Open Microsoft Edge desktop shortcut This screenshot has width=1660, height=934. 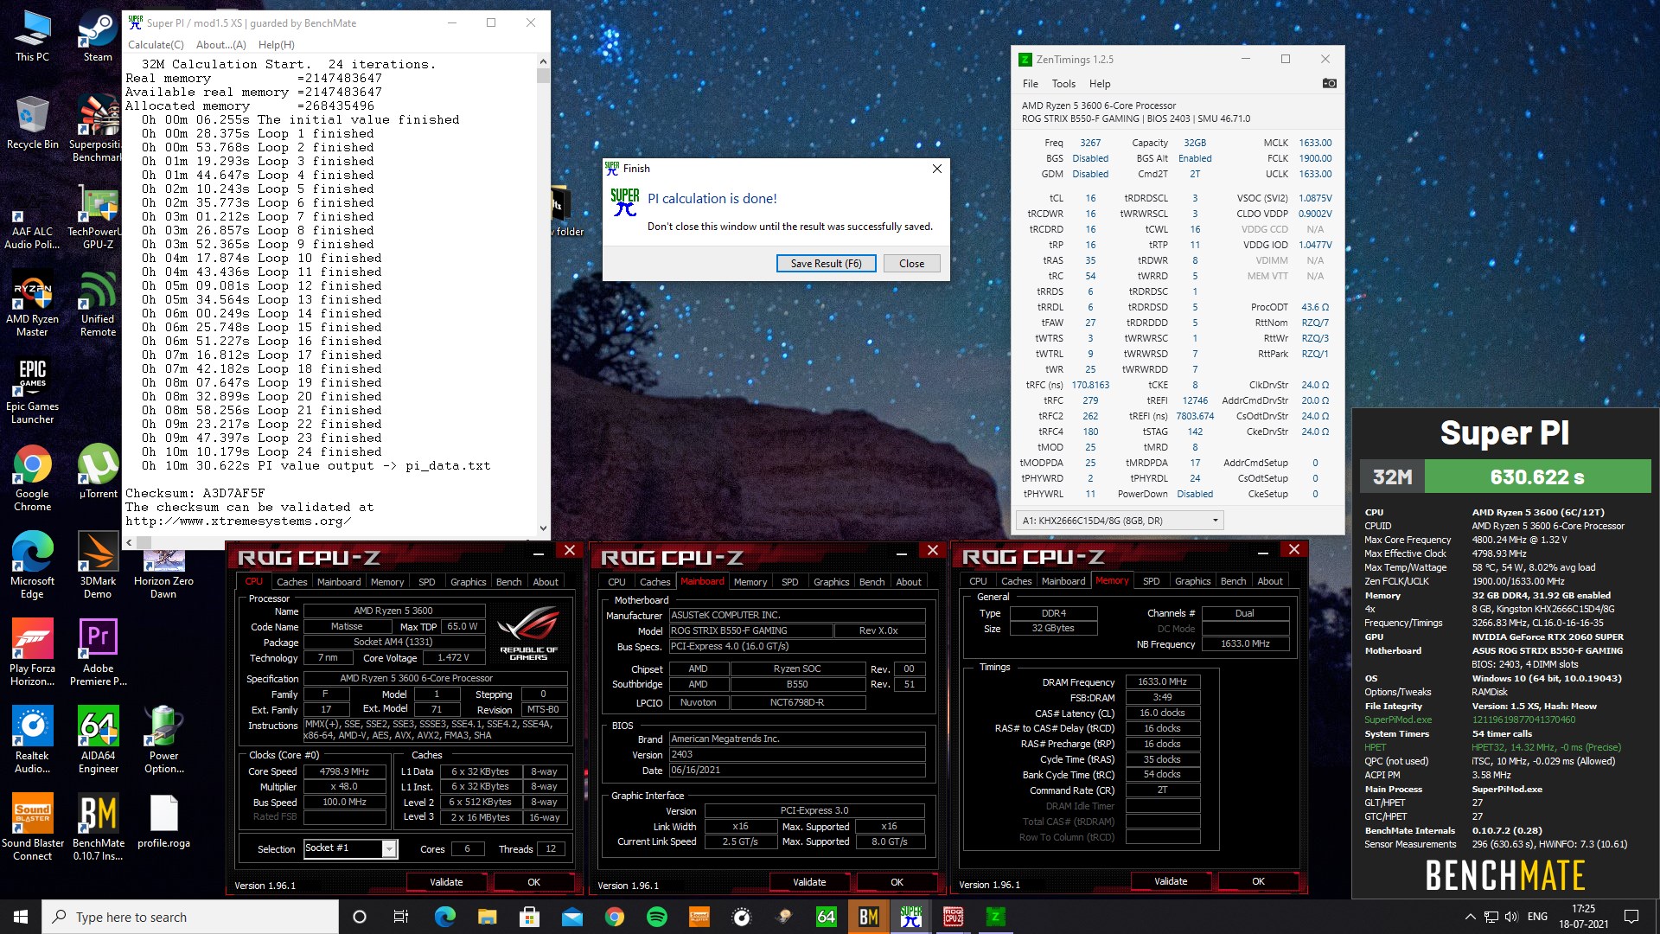point(32,566)
